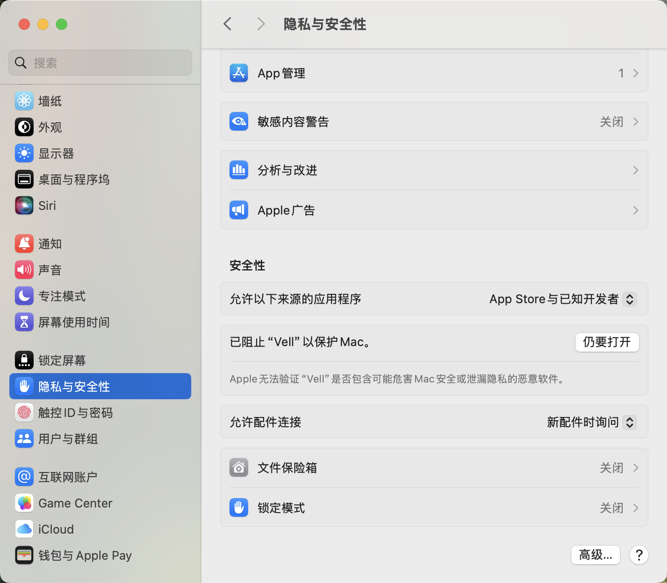The height and width of the screenshot is (583, 667).
Task: Go forward with the right arrow
Action: [x=261, y=24]
